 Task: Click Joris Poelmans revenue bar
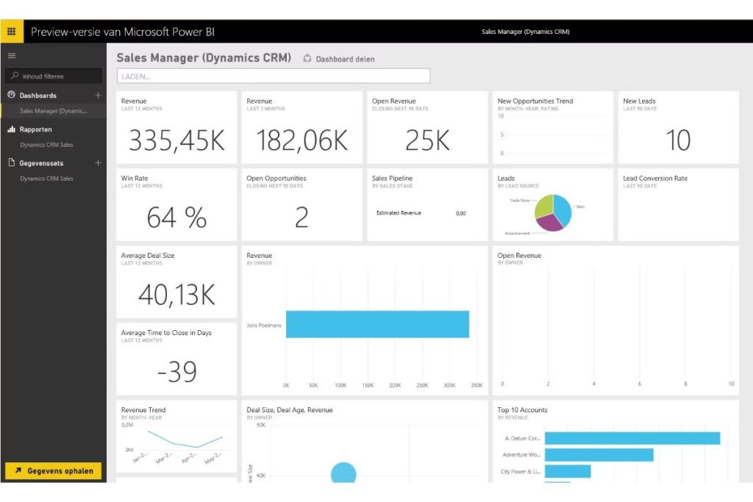[x=377, y=324]
